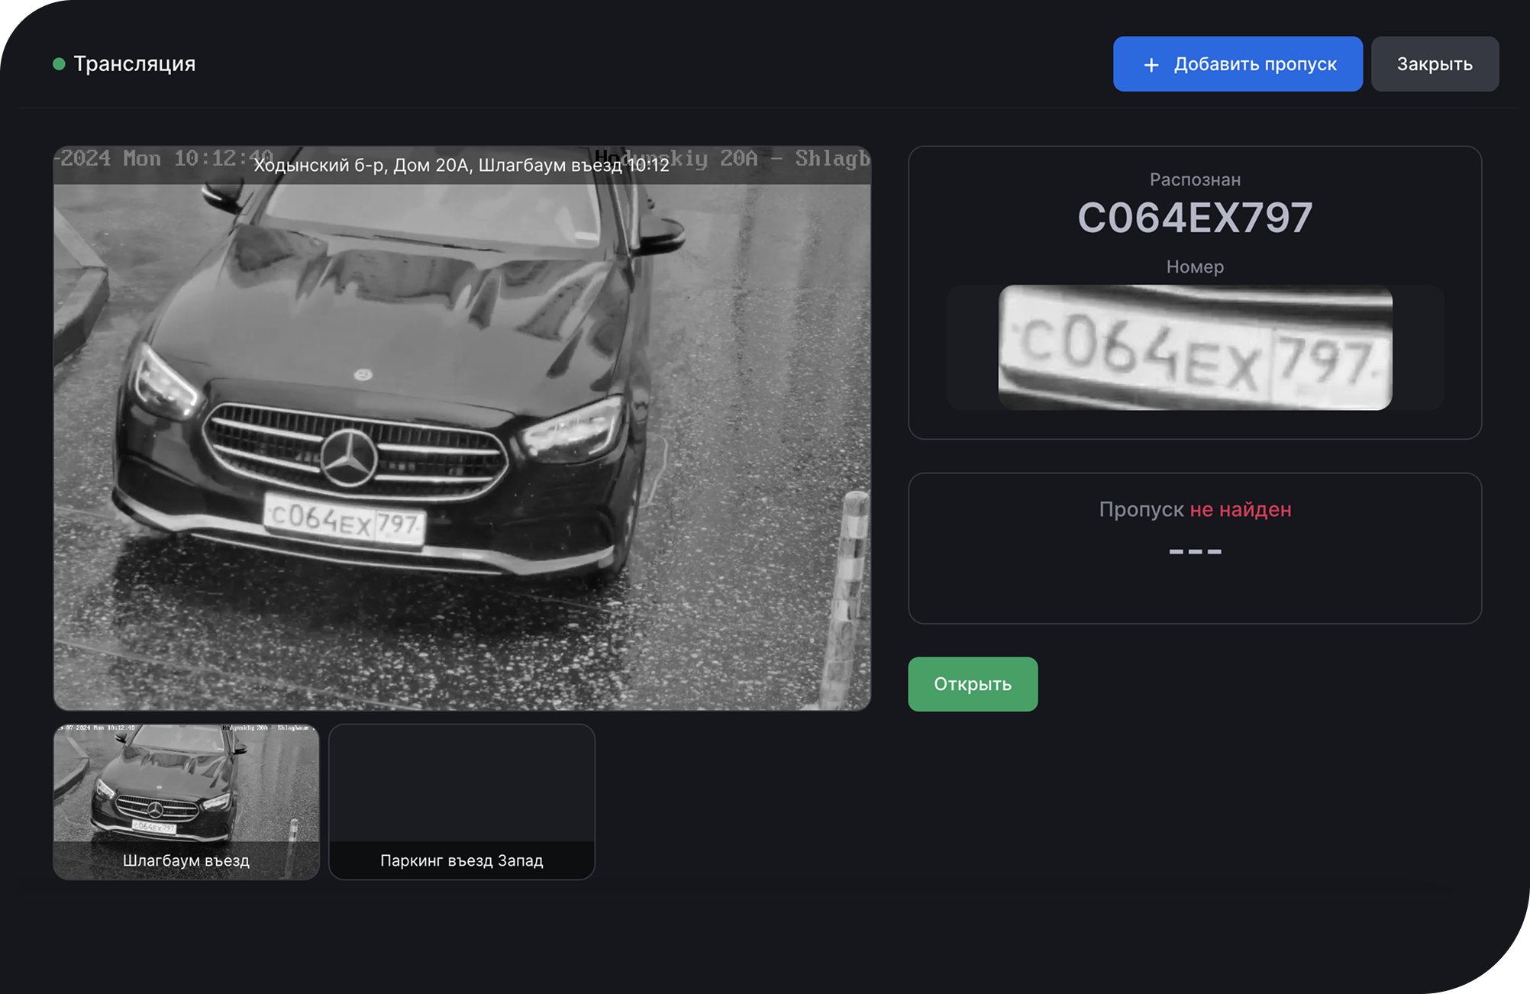
Task: Click the Паркинг въезд Запад caption text
Action: 461,860
